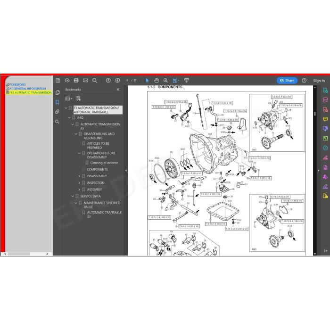This screenshot has height=330, width=330.
Task: Collapse OPERATION BEFORE DISASSEMBLY bookmark
Action: tap(79, 153)
